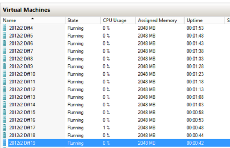This screenshot has height=148, width=230.
Task: Select the server icon next to 2012r2 Diff17
Action: [x=5, y=127]
